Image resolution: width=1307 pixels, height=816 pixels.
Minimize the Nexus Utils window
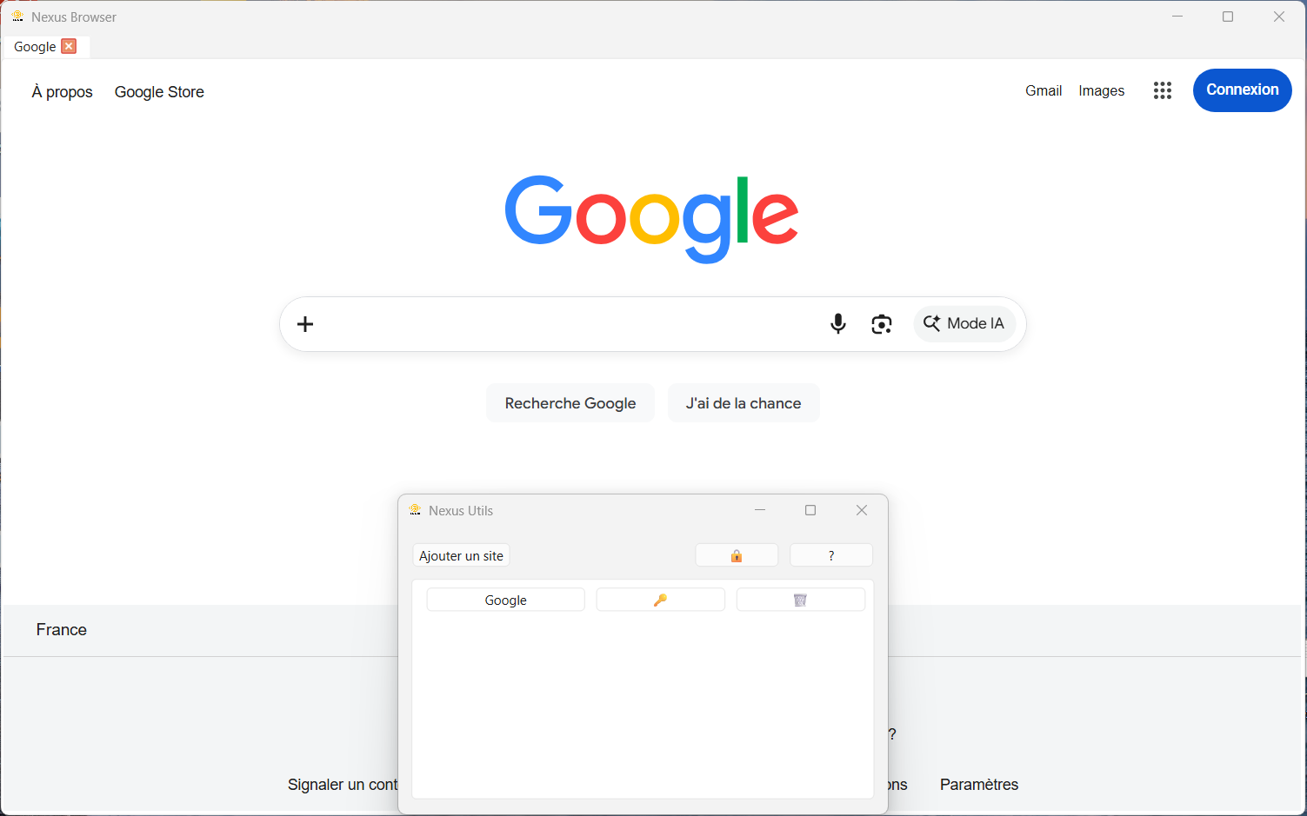760,510
